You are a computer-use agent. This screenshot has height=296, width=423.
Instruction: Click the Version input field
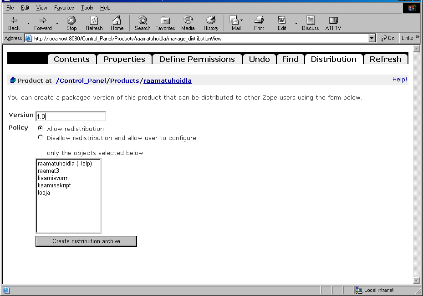(x=71, y=116)
